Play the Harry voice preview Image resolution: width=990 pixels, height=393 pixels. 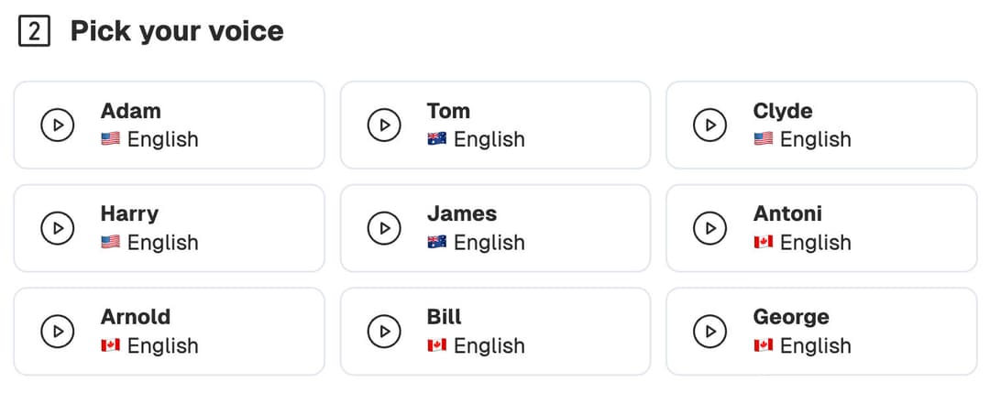(x=58, y=228)
